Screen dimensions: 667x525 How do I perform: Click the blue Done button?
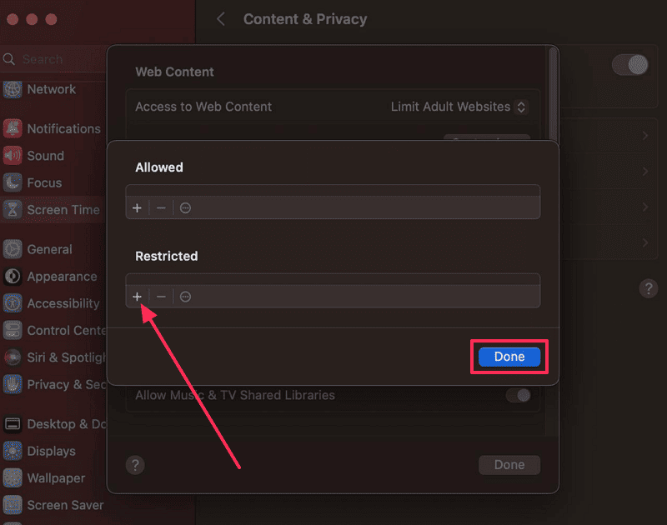pos(509,357)
